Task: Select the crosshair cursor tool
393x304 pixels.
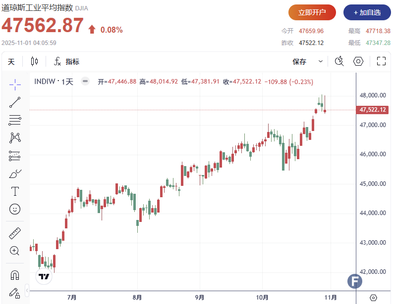Action: [15, 84]
